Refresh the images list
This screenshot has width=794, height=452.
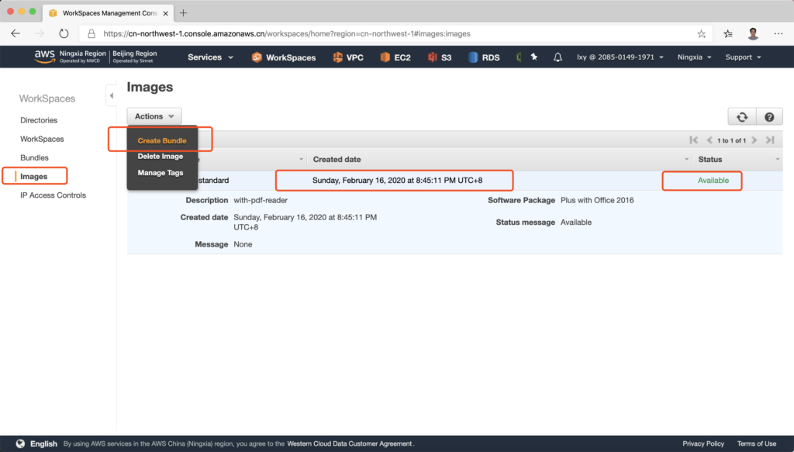[741, 116]
